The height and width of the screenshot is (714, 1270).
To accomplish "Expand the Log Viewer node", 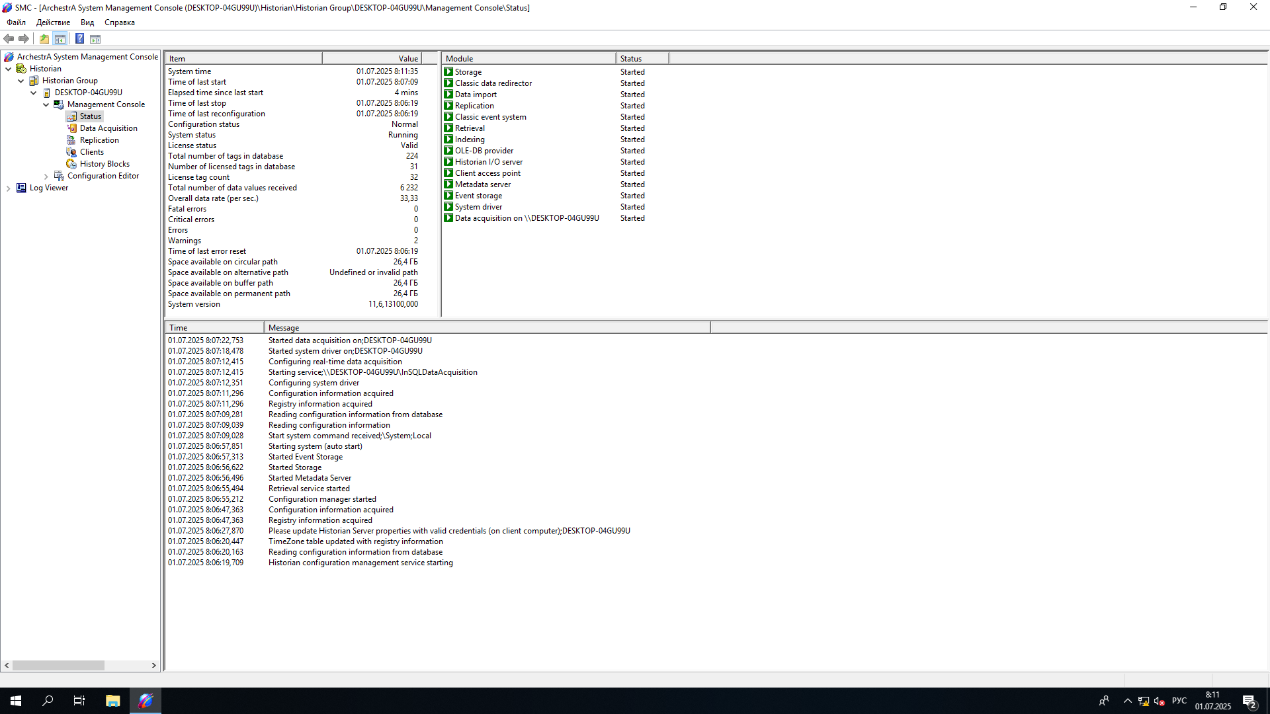I will point(9,188).
